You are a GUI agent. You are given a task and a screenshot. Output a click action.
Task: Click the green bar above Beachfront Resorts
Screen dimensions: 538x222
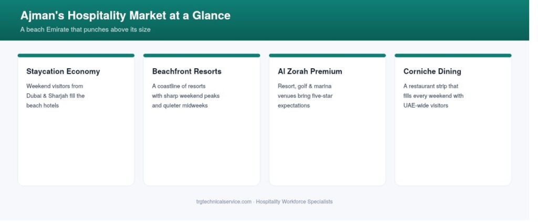(x=201, y=56)
